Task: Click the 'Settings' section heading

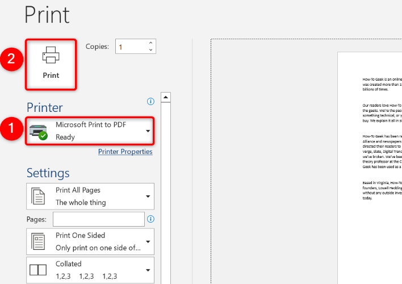Action: pyautogui.click(x=48, y=173)
